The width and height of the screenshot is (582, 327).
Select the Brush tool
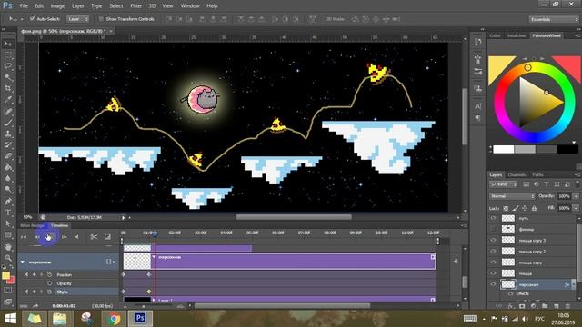coord(8,123)
